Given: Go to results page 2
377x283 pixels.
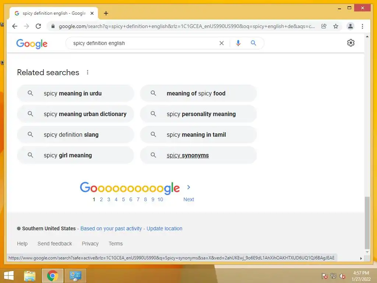Looking at the screenshot, I should coord(101,199).
